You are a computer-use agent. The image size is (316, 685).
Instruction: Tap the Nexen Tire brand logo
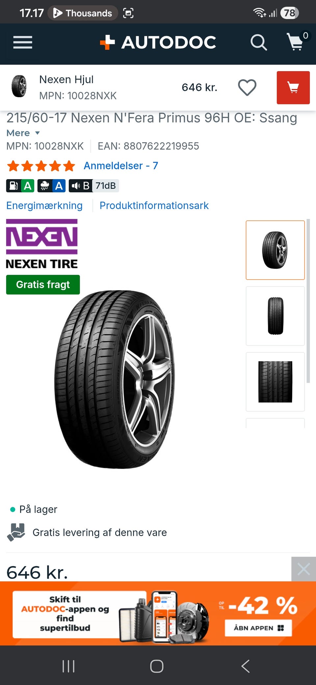coord(42,244)
